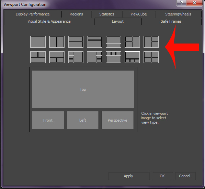Screen dimensions: 205x189
Task: Switch to the Regions tab
Action: pos(76,14)
